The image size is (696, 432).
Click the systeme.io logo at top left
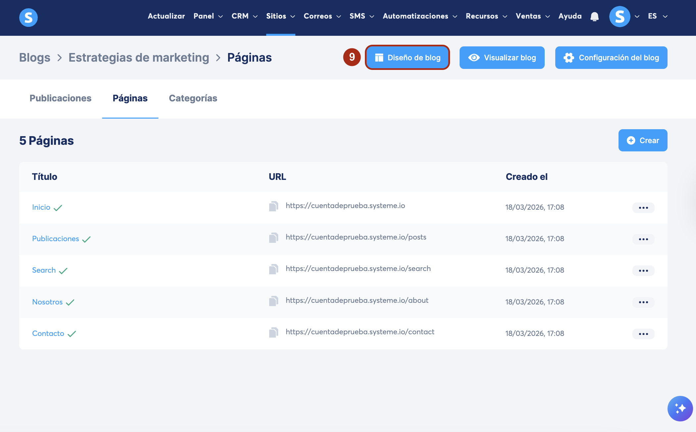[x=28, y=17]
